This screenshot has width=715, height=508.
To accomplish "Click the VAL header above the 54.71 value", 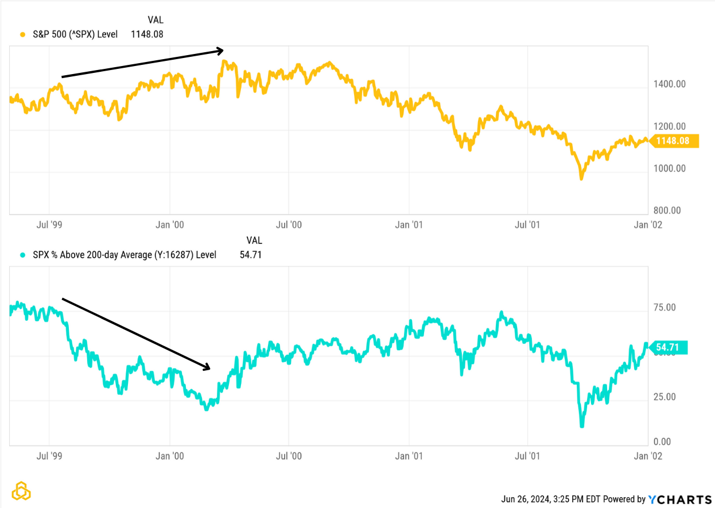I will [254, 241].
